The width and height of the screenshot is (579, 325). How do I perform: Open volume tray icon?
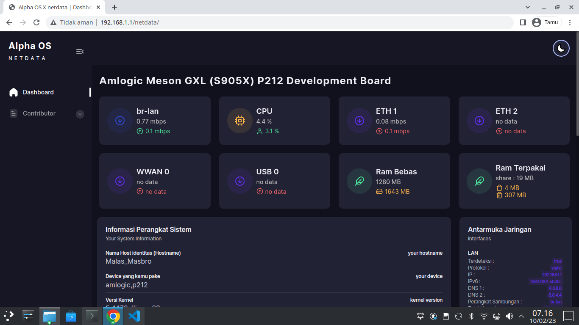click(x=509, y=316)
